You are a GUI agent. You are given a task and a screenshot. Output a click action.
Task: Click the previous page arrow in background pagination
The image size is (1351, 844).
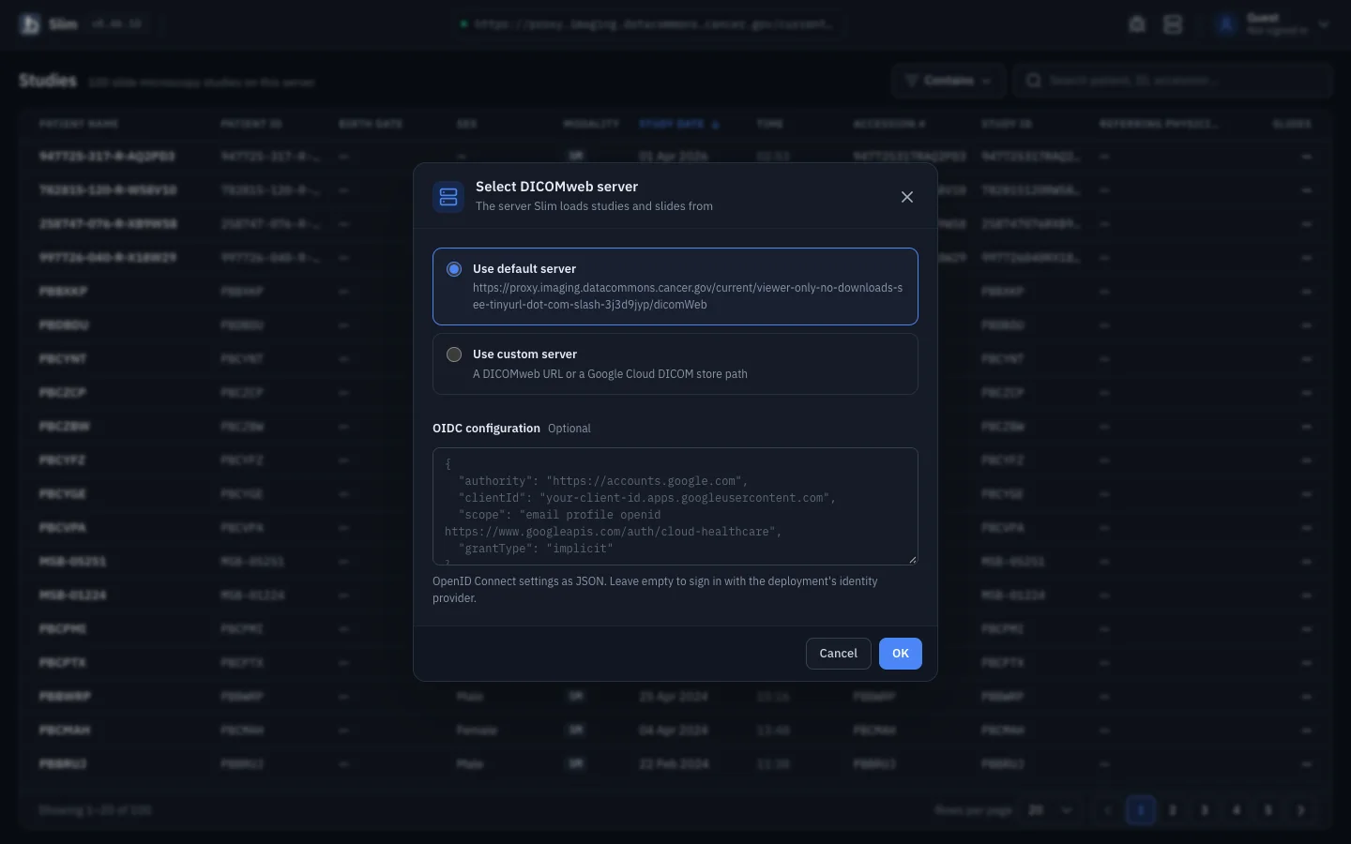1108,810
